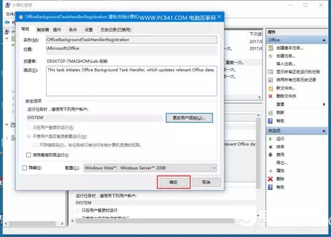Image resolution: width=331 pixels, height=237 pixels.
Task: Click the red X 删除 icon under 所选项
Action: 270,179
